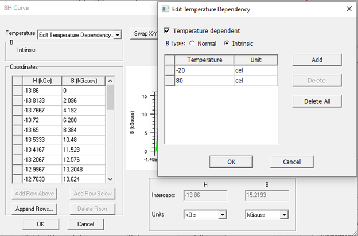Open the Temperature dropdown in BH Curve
Screen dimensions: 358x236
pyautogui.click(x=118, y=35)
